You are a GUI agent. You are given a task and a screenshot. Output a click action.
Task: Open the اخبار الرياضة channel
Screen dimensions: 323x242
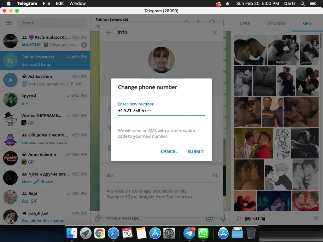point(45,216)
